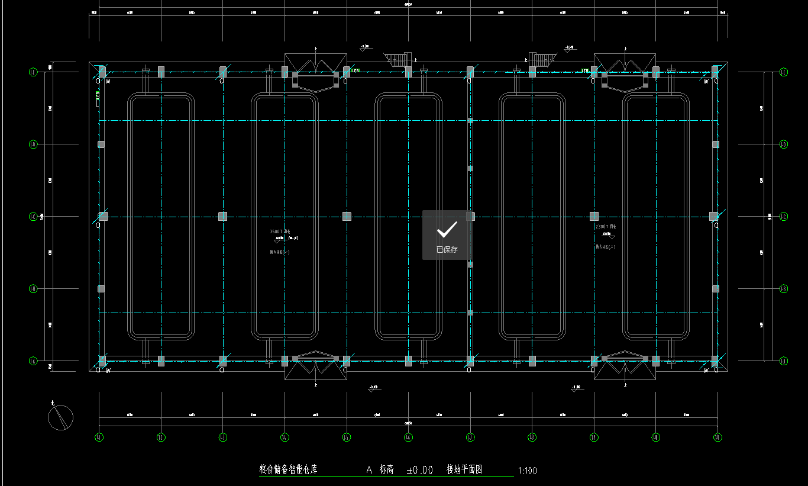Select the ±0.00 elevation text
The height and width of the screenshot is (486, 808).
click(x=420, y=470)
